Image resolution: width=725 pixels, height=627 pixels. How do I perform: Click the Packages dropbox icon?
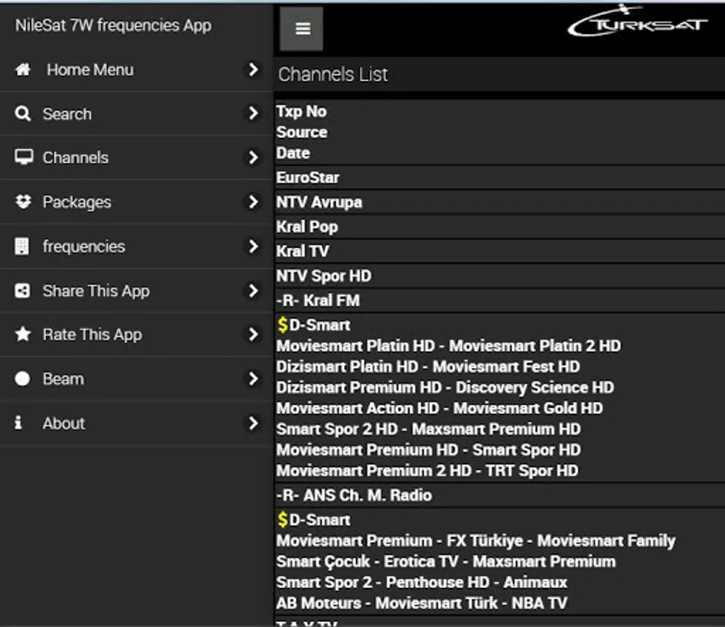23,201
